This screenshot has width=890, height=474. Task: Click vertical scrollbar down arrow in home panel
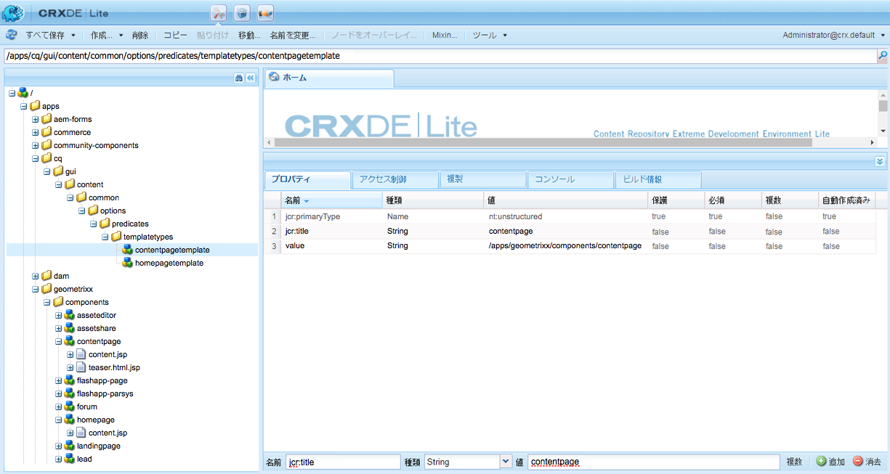click(x=883, y=131)
